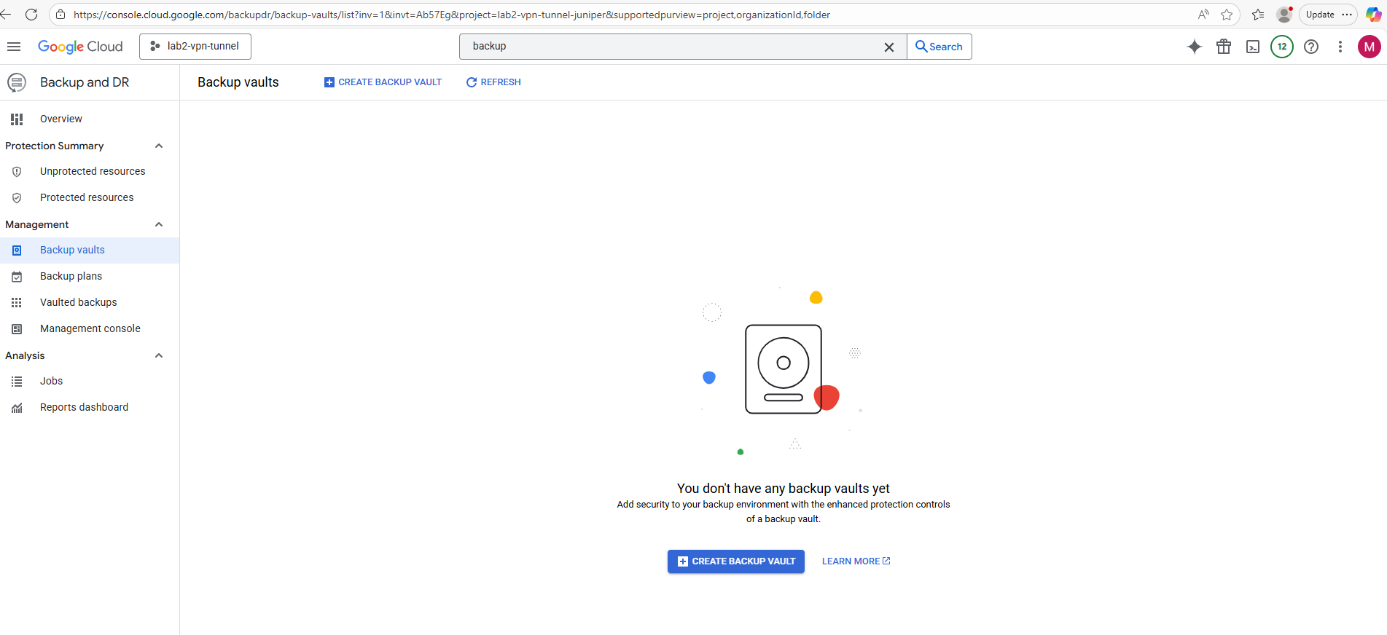Click the Backup and DR heading

pyautogui.click(x=85, y=82)
